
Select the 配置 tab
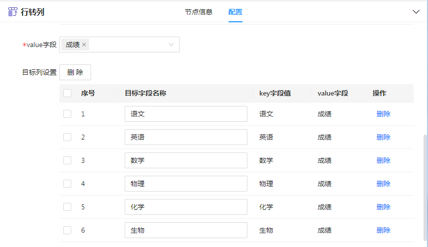coord(235,12)
